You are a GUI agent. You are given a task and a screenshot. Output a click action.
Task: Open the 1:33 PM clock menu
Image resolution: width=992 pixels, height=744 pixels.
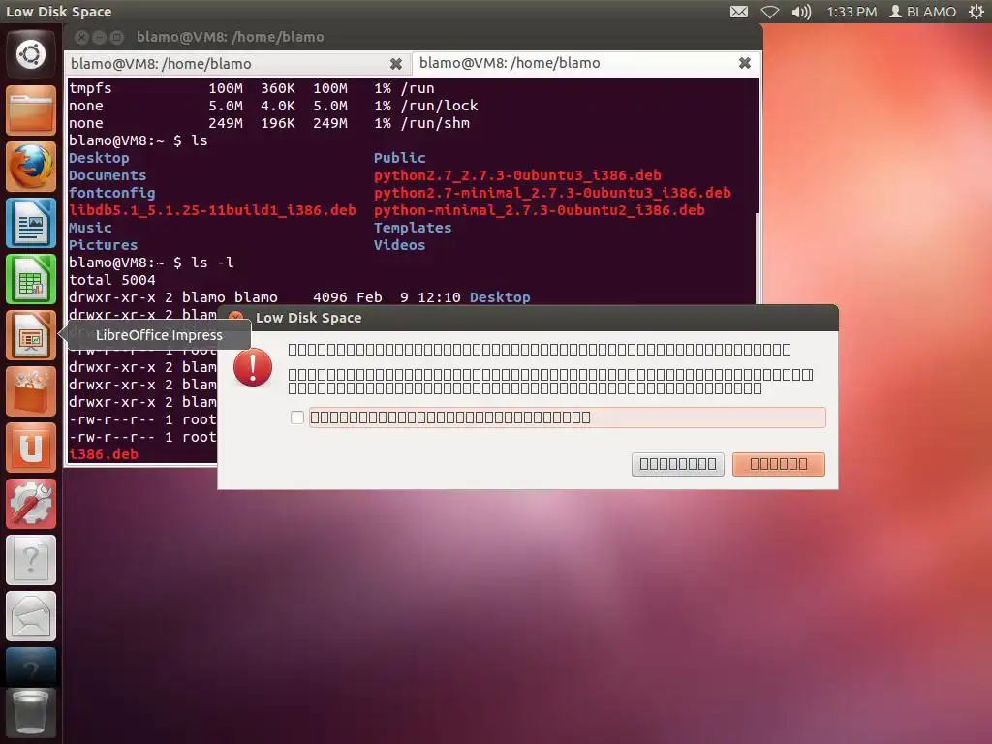coord(852,12)
